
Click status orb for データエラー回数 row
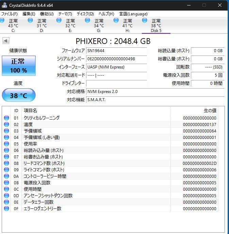point(6,202)
